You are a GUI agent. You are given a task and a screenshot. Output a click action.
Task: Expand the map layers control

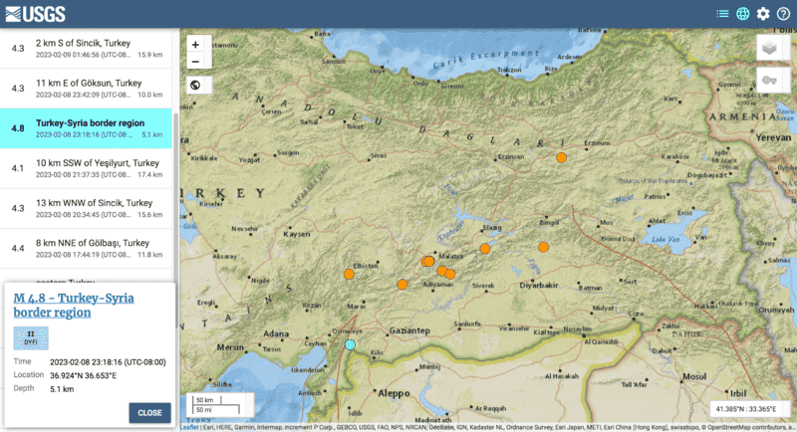tap(768, 49)
